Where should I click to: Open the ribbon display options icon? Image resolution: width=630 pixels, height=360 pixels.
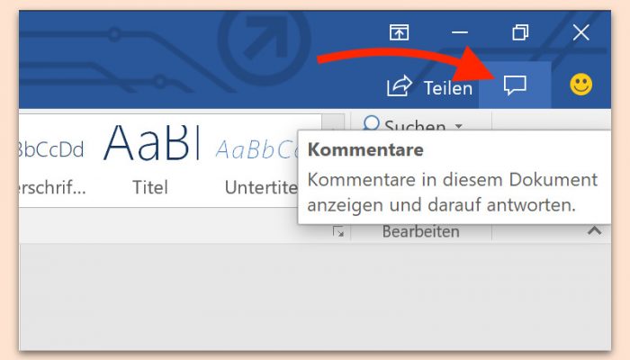[x=399, y=32]
